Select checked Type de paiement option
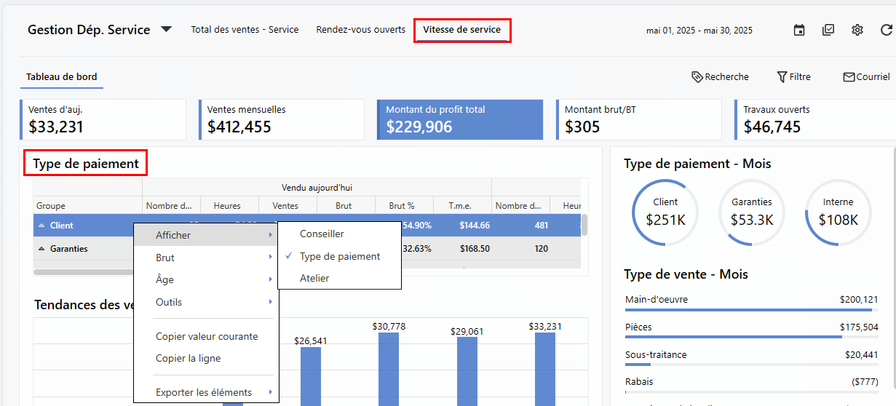The image size is (896, 406). point(339,256)
